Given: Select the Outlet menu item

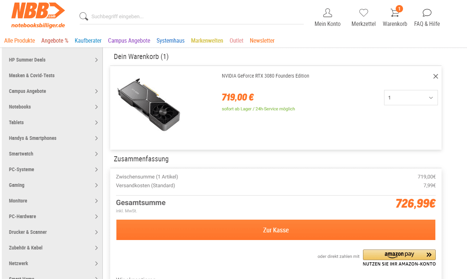Looking at the screenshot, I should coord(236,40).
